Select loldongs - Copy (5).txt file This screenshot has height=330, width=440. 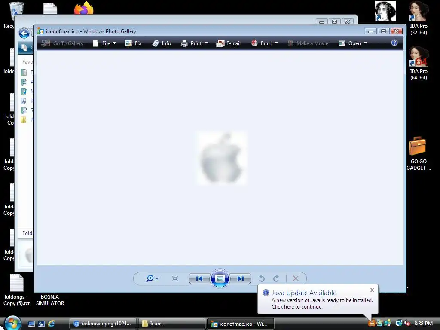(x=17, y=290)
